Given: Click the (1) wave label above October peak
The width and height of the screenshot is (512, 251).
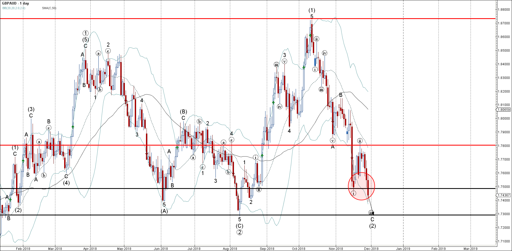Looking at the screenshot, I should pyautogui.click(x=312, y=10).
